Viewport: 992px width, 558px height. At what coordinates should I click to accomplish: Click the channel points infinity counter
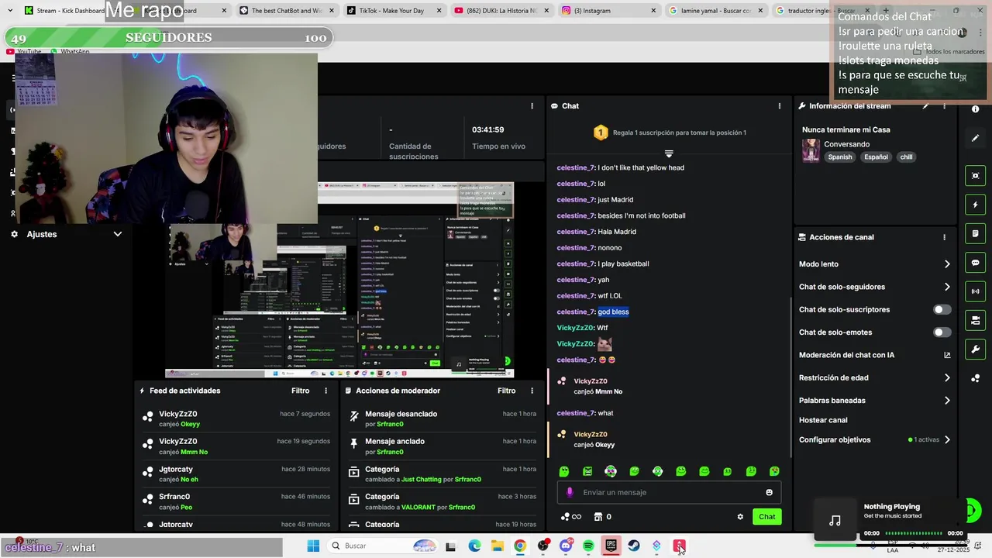click(570, 517)
